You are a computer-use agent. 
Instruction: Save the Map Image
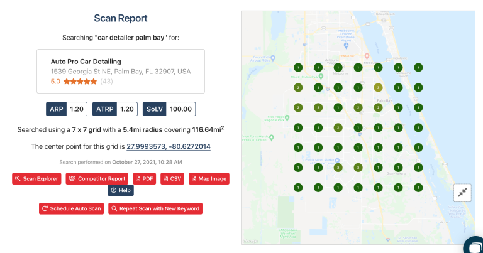tap(209, 178)
